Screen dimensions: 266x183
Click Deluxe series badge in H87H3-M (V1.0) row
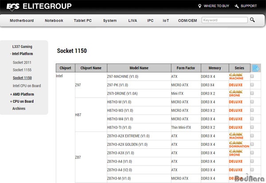(x=236, y=102)
